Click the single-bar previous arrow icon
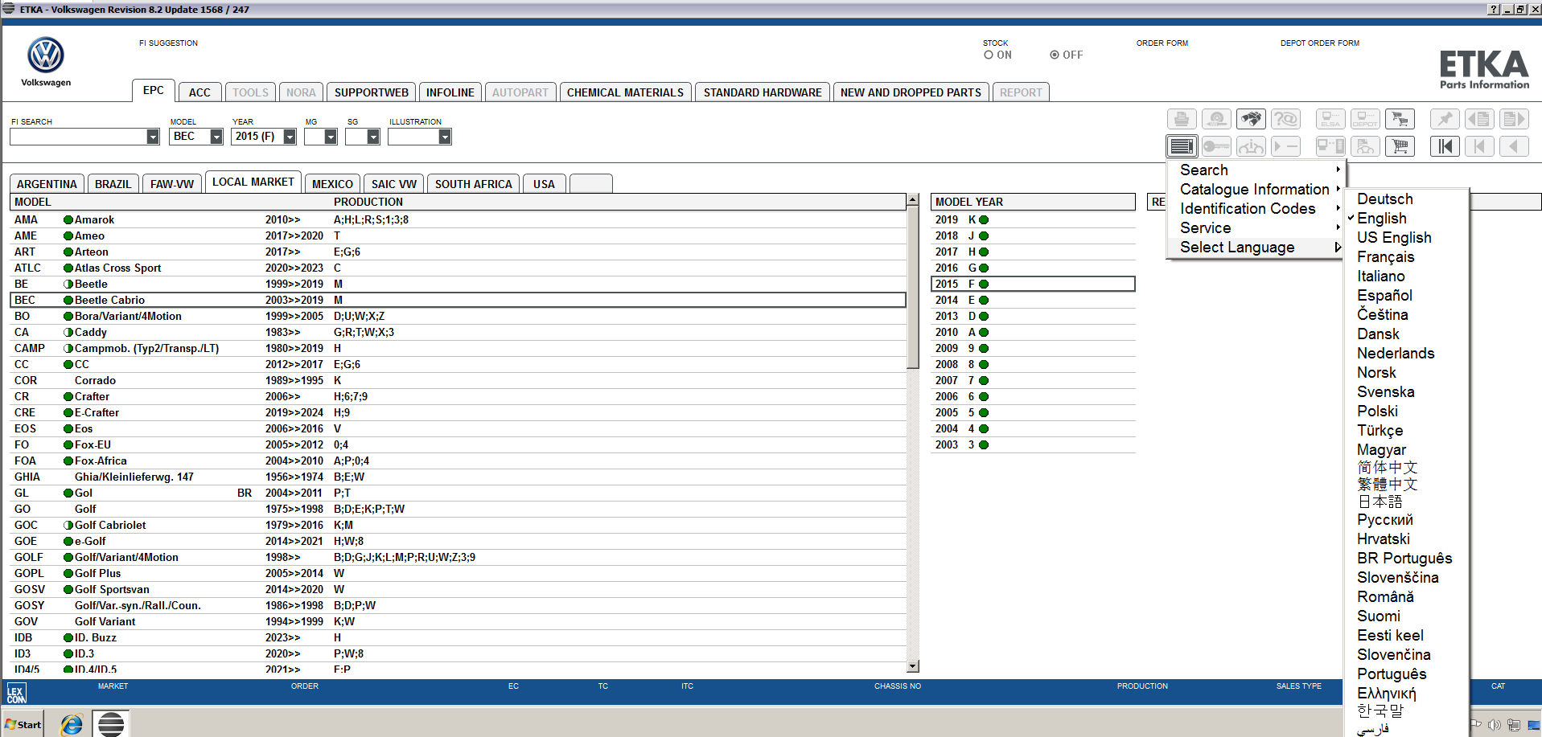 click(1479, 146)
